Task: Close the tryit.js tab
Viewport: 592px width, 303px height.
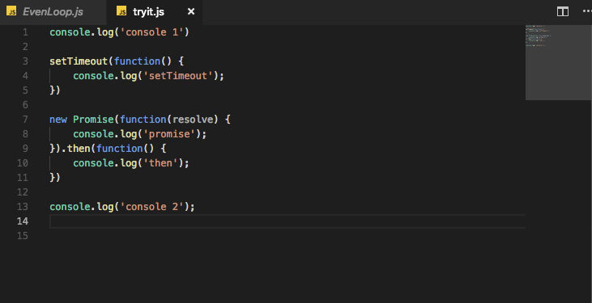Action: 191,12
